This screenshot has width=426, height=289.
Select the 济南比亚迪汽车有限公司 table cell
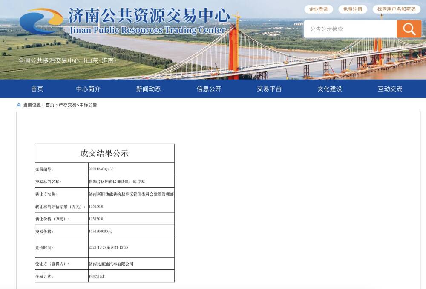click(x=111, y=264)
